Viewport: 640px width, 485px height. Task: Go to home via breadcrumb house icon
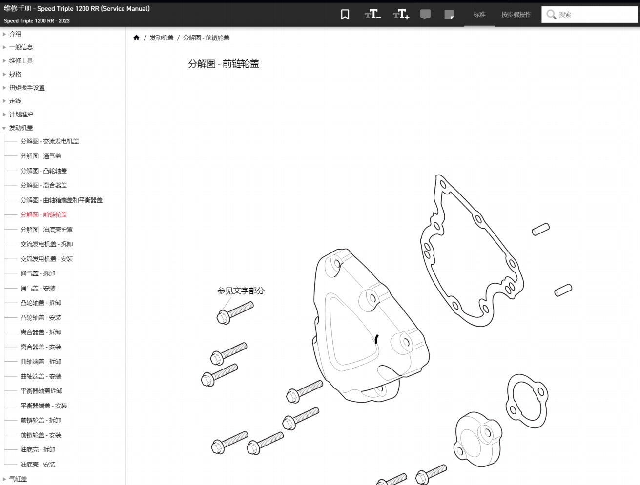click(x=136, y=38)
